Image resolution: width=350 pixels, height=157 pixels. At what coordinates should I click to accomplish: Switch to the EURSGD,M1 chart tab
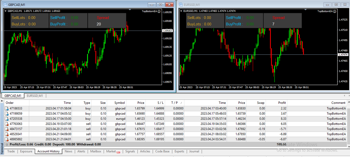pos(35,96)
